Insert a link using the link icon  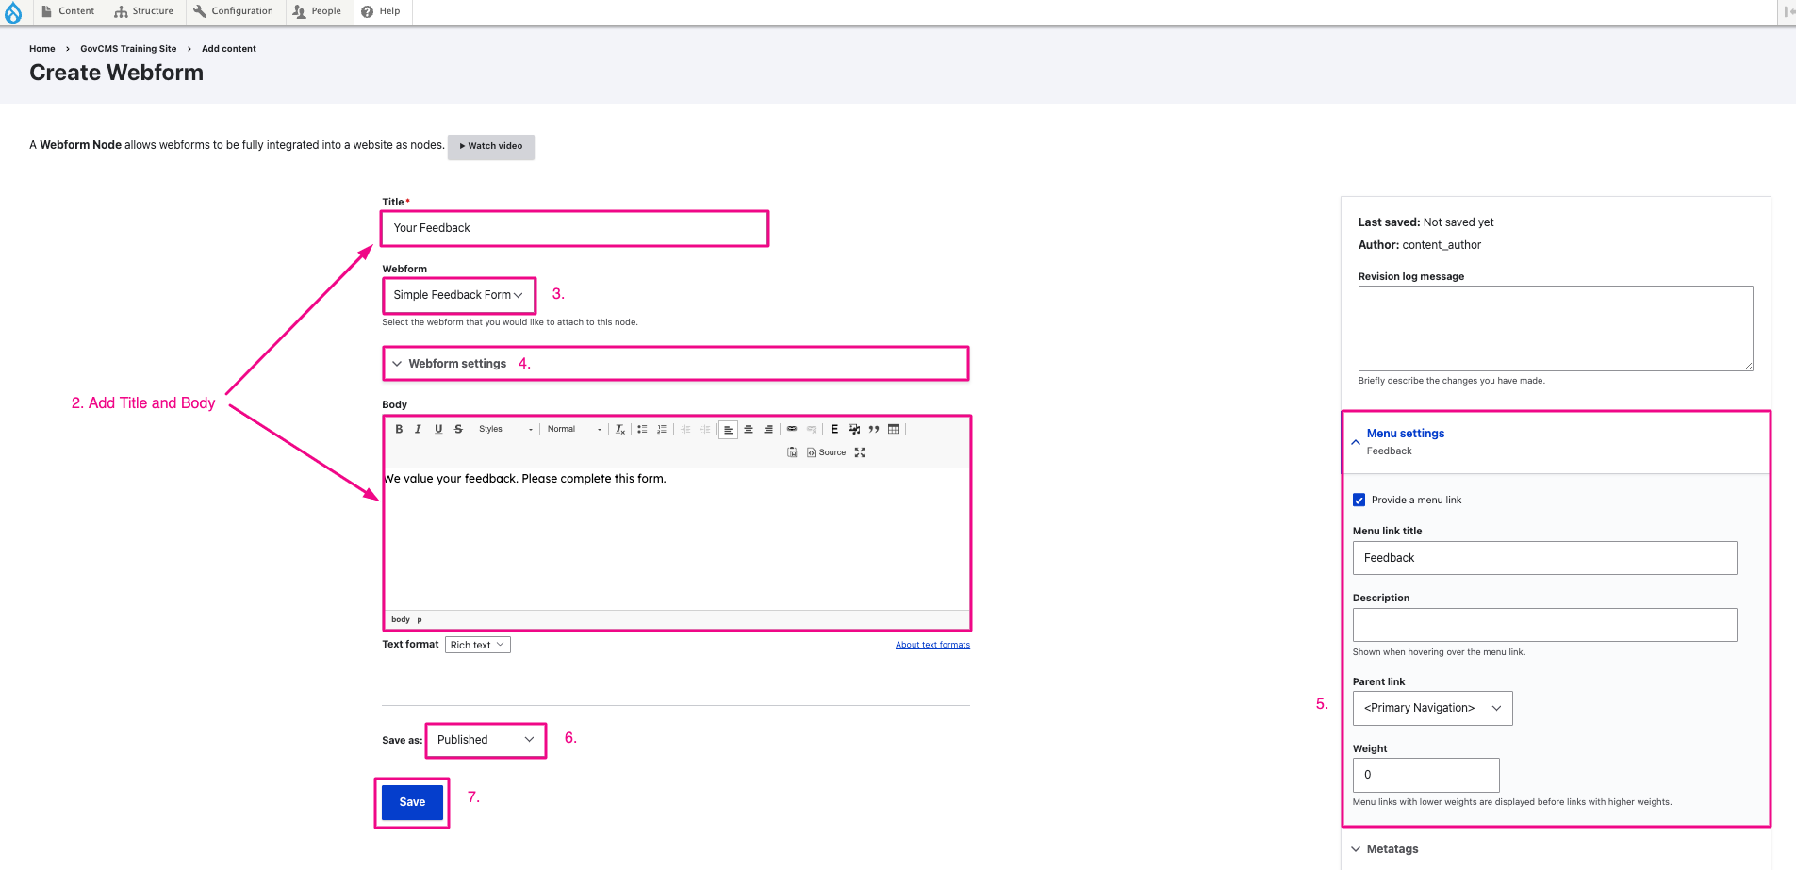[x=792, y=429]
